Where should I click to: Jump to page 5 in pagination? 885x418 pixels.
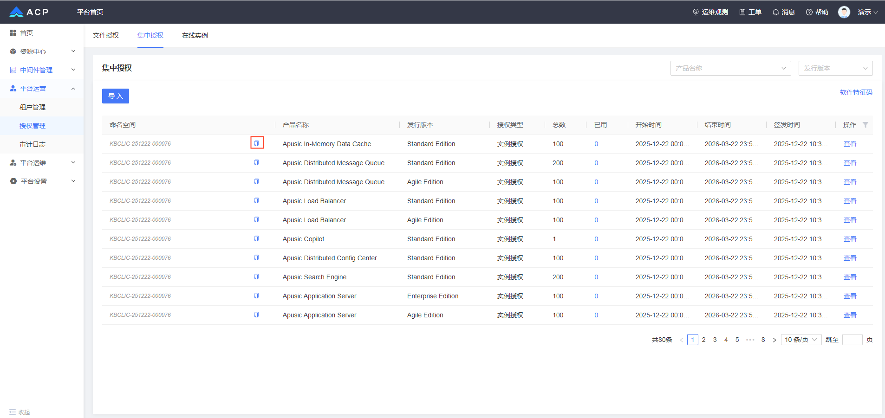coord(737,340)
